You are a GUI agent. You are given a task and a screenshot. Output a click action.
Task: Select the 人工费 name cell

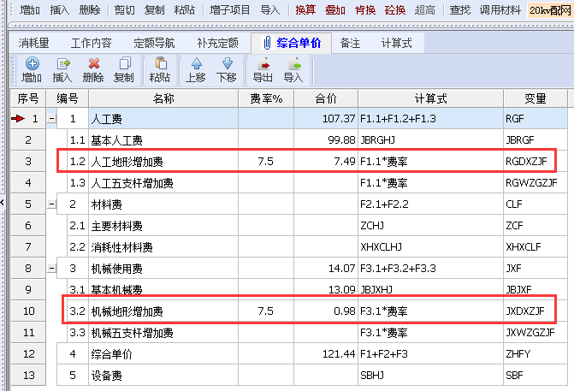coord(163,119)
